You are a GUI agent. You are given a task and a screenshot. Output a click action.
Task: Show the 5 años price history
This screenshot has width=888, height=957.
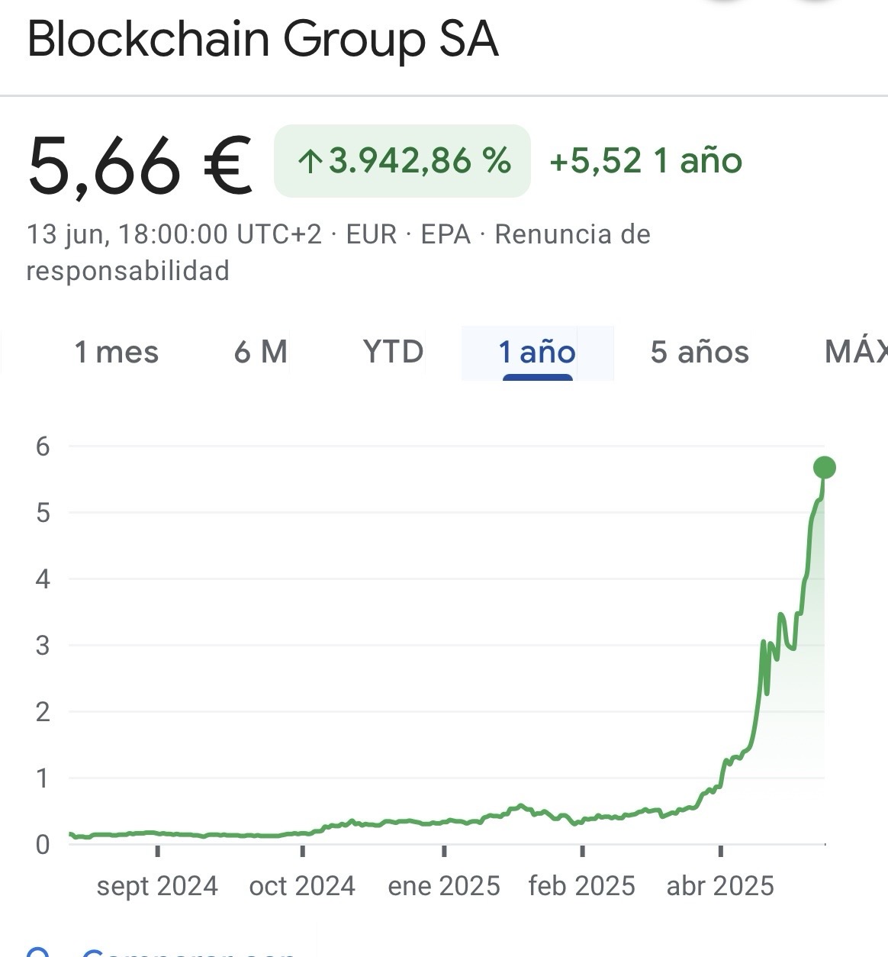click(700, 353)
